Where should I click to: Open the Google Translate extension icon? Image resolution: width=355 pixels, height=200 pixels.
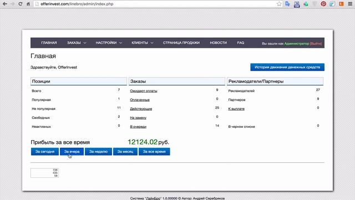point(287,4)
